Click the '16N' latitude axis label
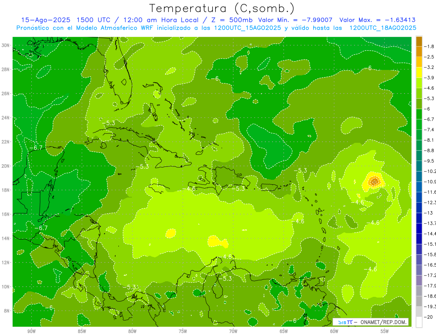 click(x=5, y=214)
